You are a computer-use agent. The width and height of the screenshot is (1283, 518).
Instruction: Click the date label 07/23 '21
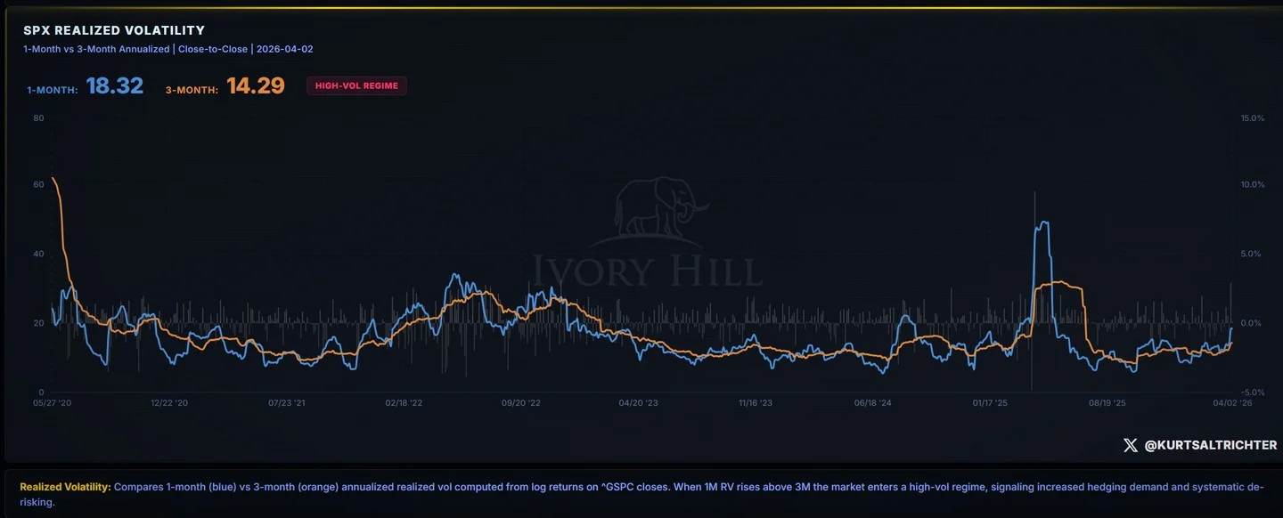[x=287, y=403]
